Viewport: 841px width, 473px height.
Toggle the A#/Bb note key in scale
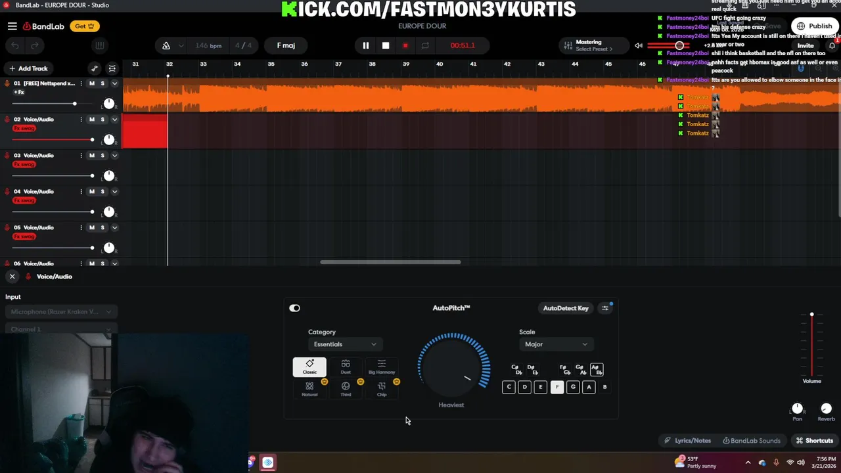pyautogui.click(x=596, y=370)
